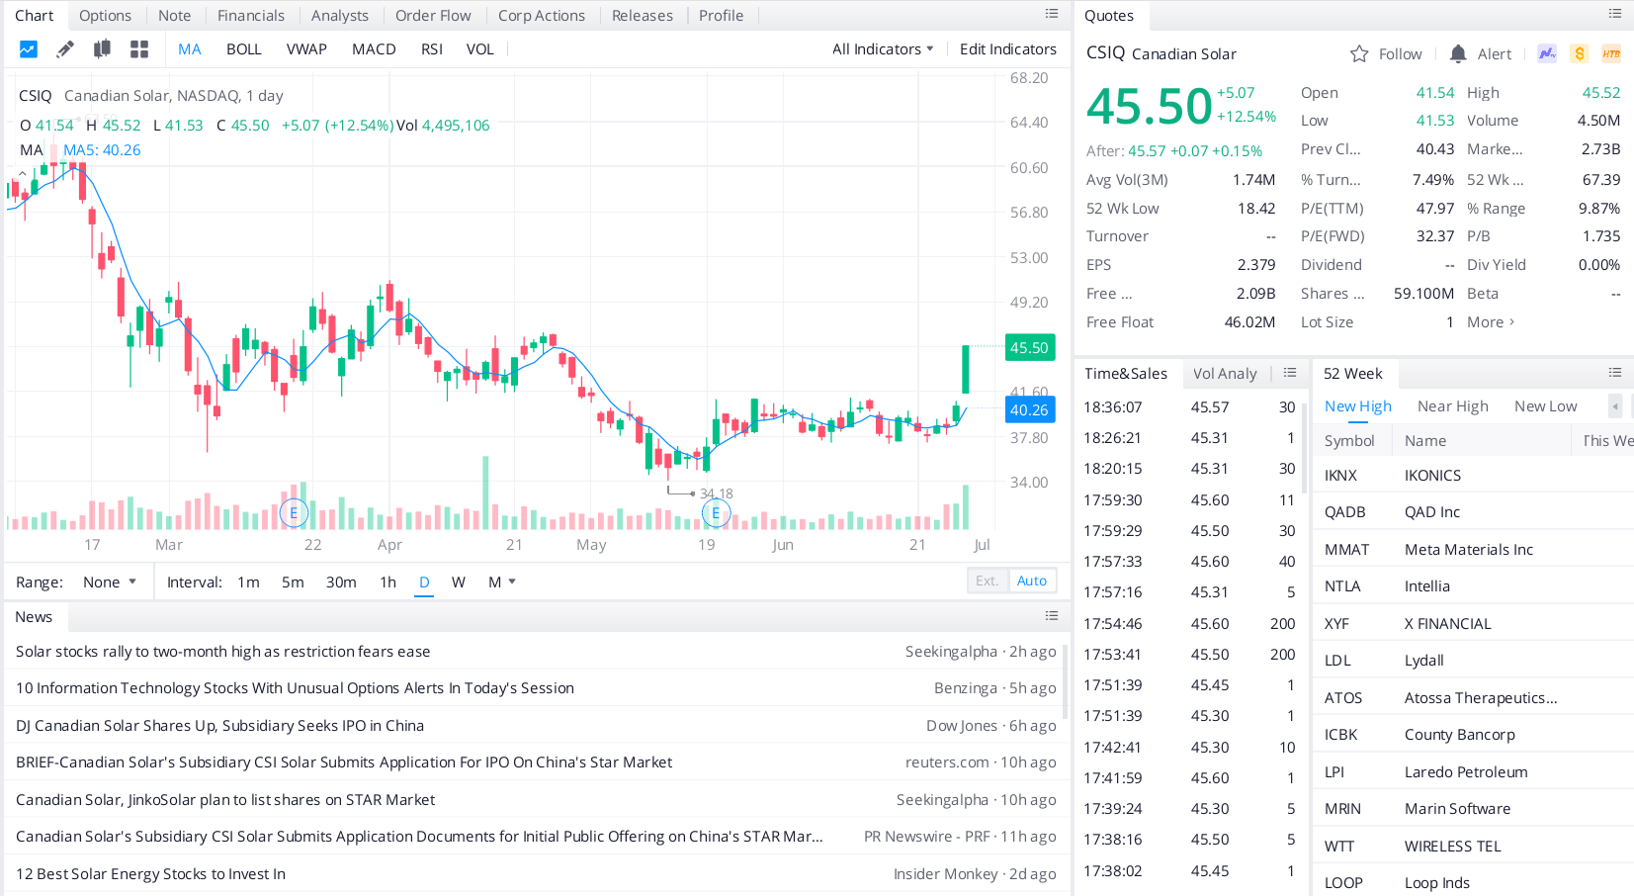This screenshot has width=1634, height=896.
Task: Switch to the Note tab
Action: coord(175,15)
